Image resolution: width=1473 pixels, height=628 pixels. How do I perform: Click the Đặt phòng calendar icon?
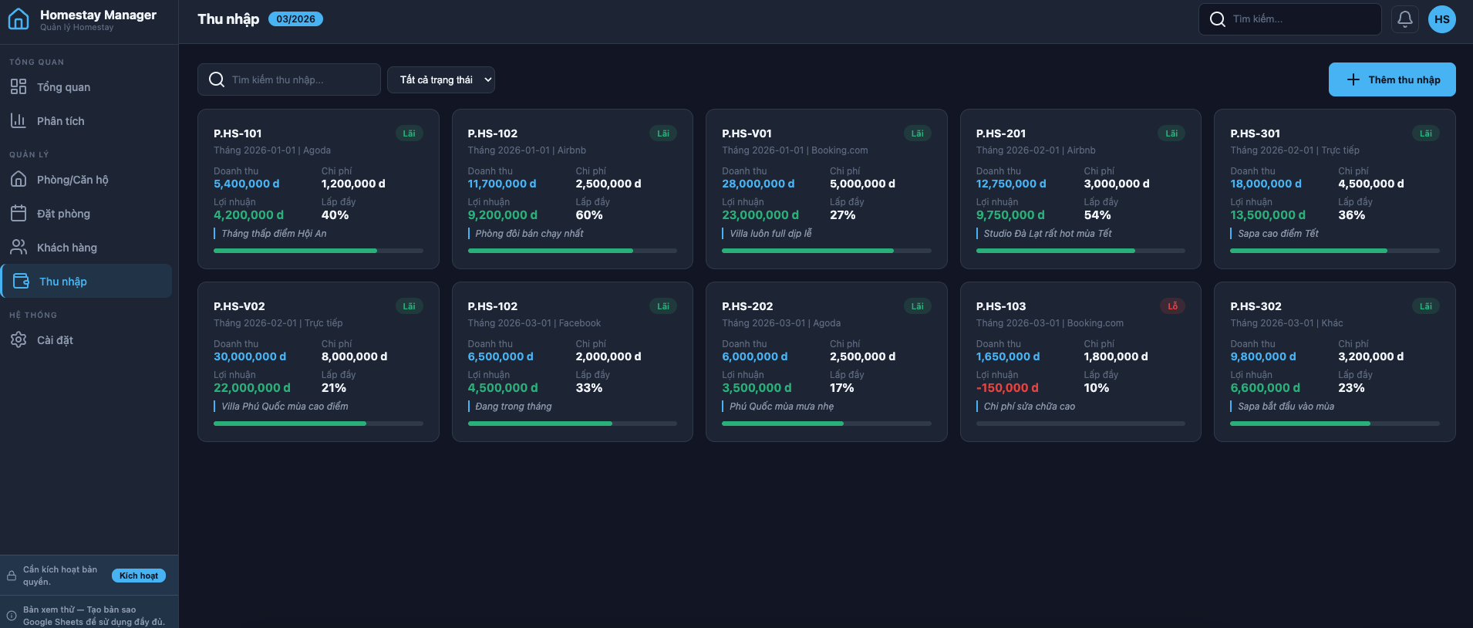click(x=19, y=214)
